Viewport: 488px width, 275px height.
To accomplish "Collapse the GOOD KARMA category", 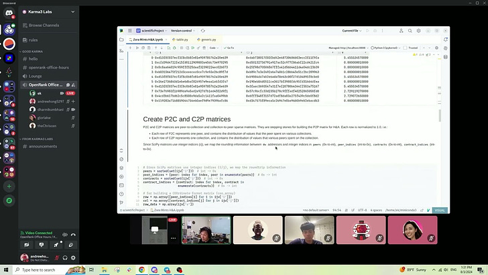I will coord(32,52).
